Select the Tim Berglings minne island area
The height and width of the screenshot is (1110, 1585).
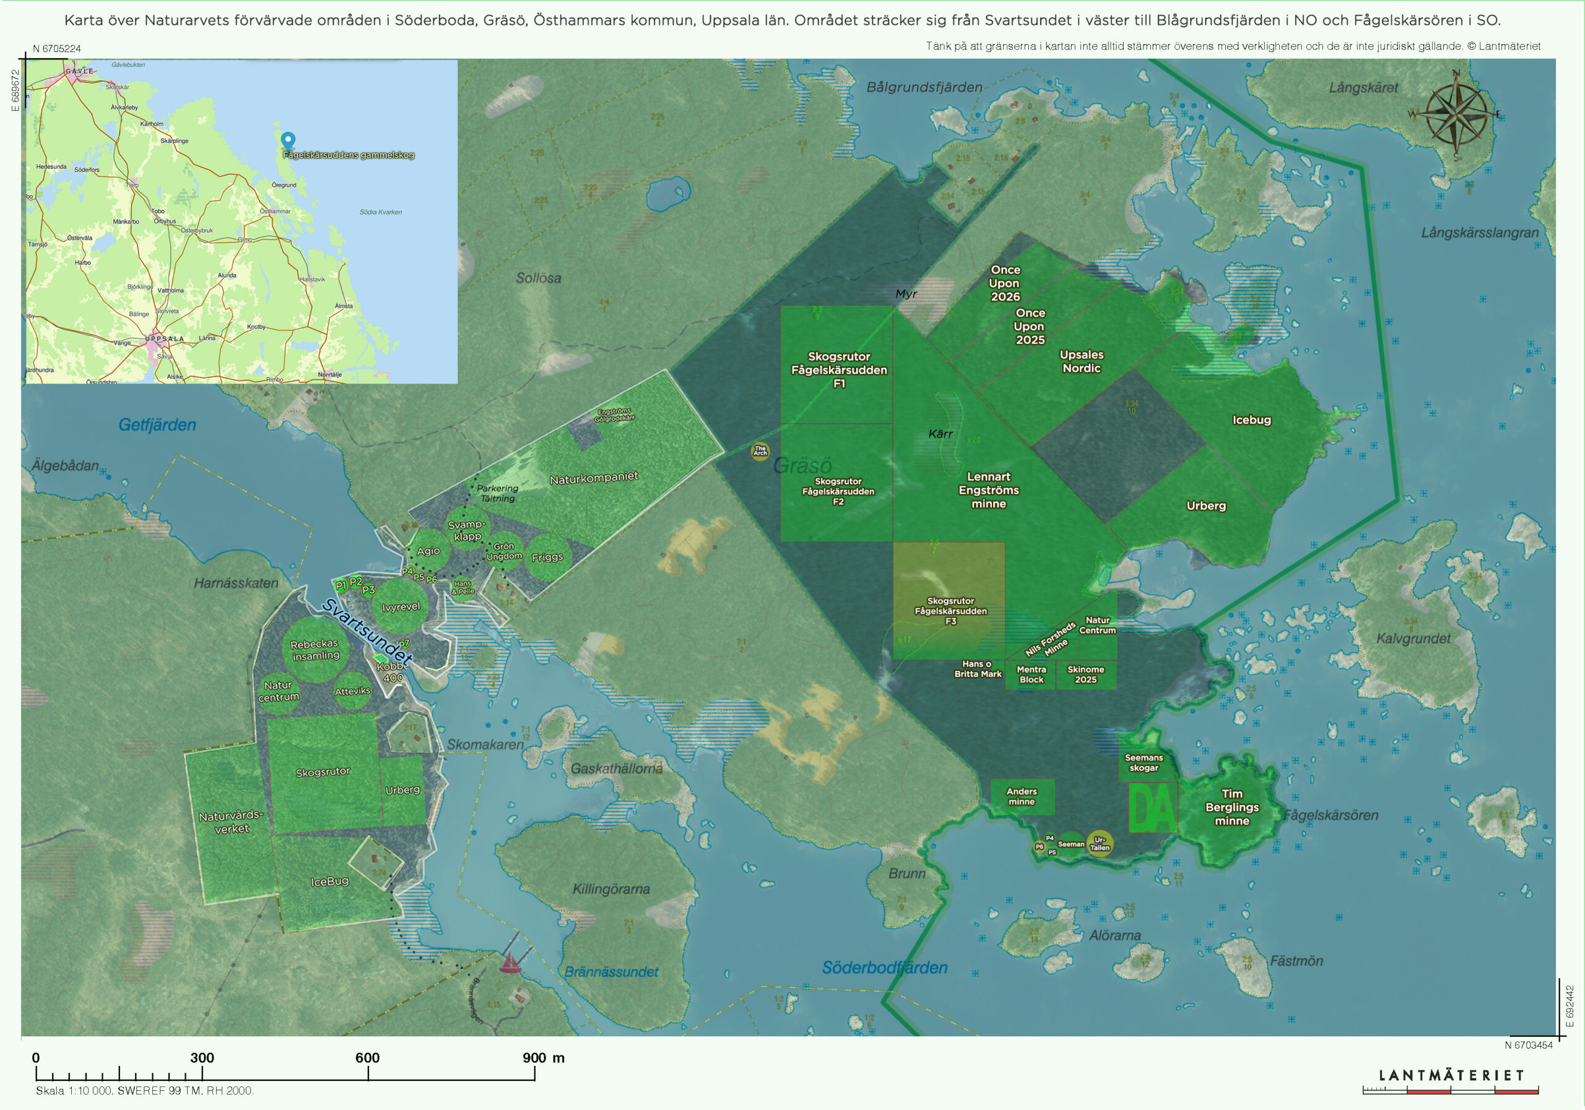tap(1231, 808)
